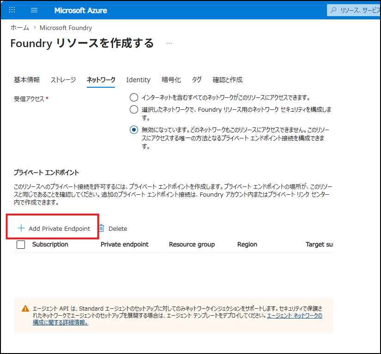Open the タグ tab
Screen dimensions: 381x354
(x=197, y=80)
